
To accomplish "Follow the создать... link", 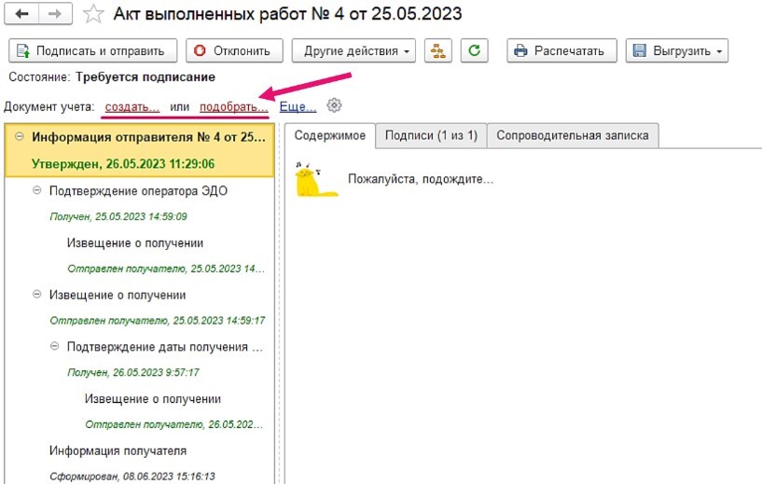I will coord(132,107).
